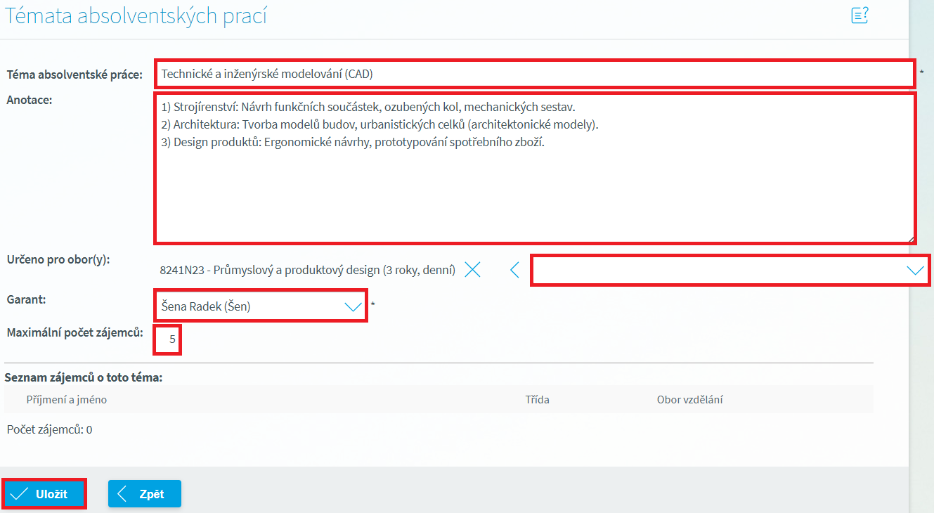Click inside the Anotace text area
Image resolution: width=934 pixels, height=513 pixels.
click(x=534, y=169)
